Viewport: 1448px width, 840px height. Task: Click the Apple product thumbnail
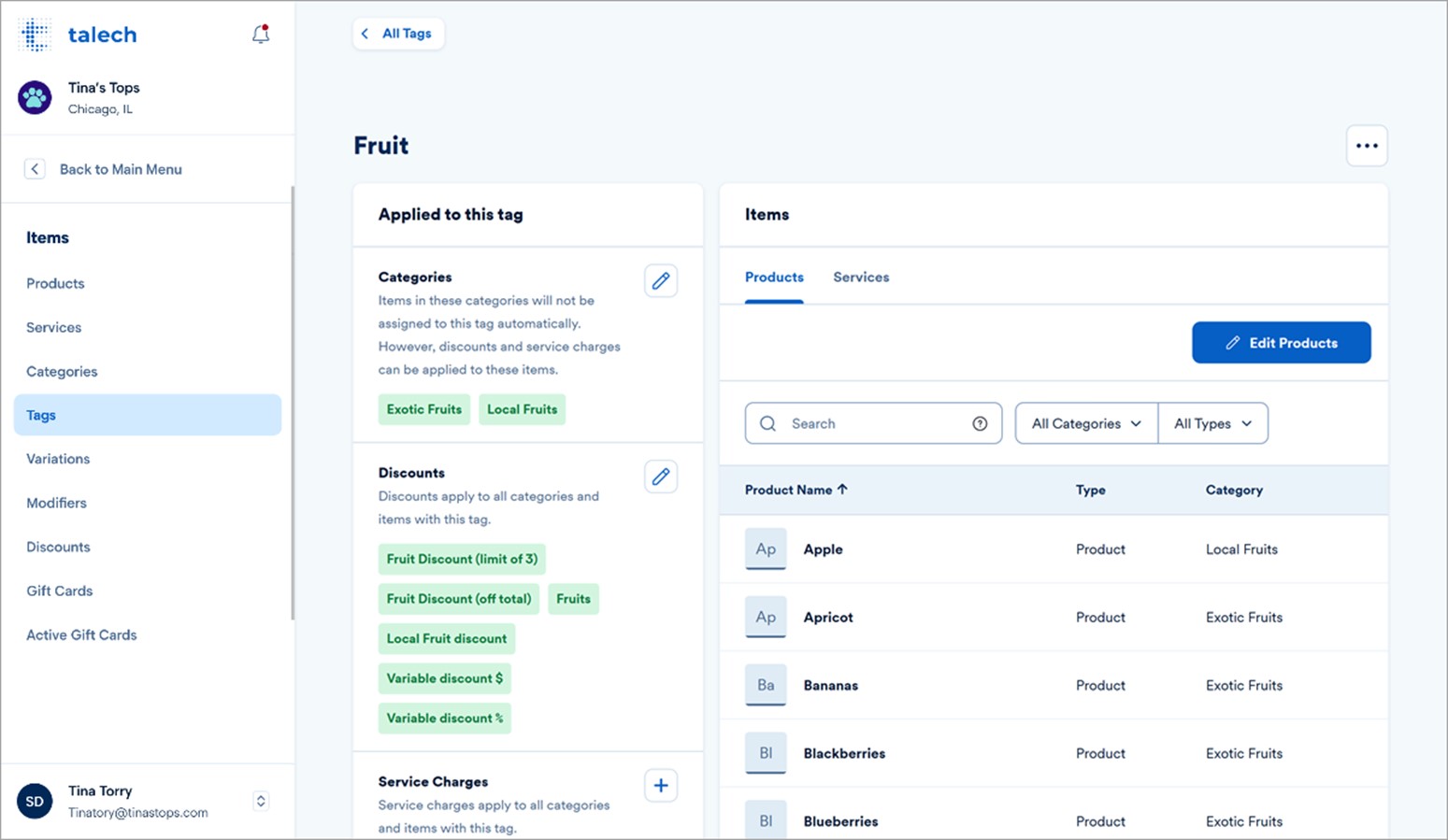click(x=766, y=549)
